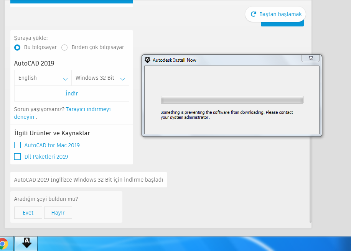351x251 pixels.
Task: Follow the Tarayıcı indirmeyi deneyin link
Action: [62, 113]
